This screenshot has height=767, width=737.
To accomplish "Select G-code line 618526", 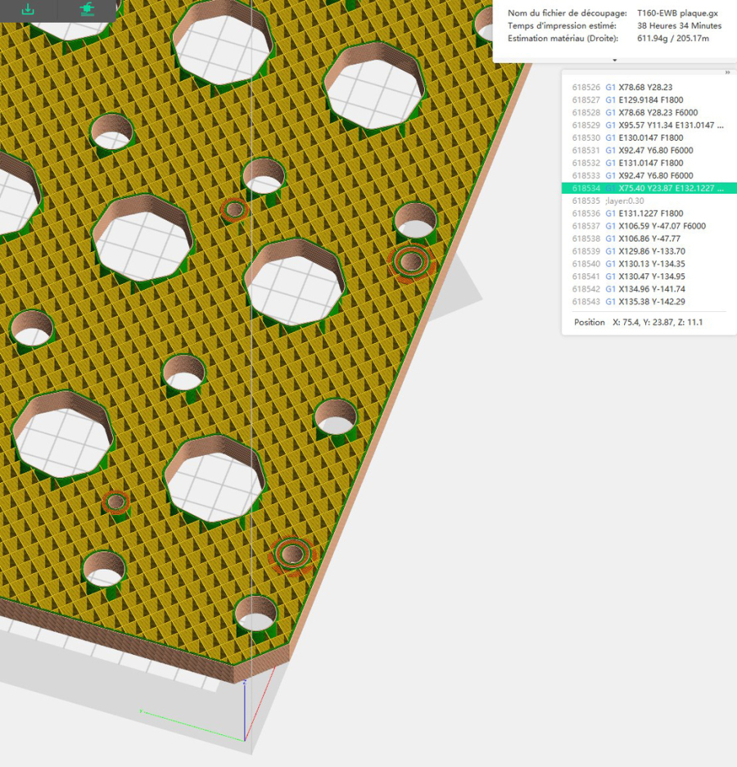I will [647, 87].
